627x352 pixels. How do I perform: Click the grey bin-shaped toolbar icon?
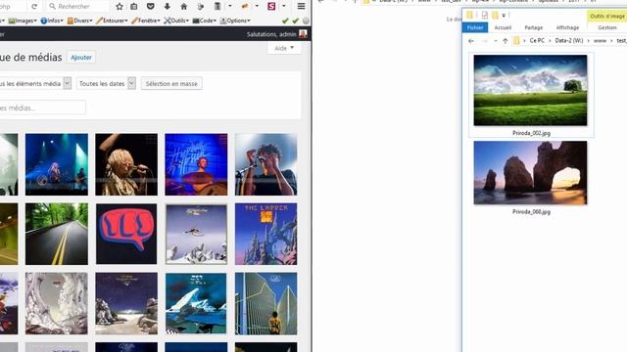pyautogui.click(x=217, y=7)
